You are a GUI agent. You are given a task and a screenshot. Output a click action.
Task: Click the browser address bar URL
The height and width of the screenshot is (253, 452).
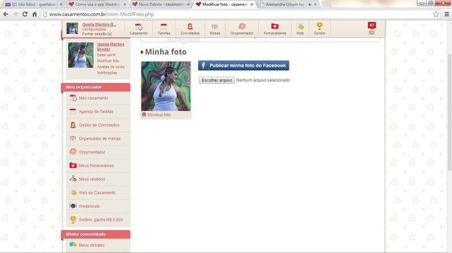pyautogui.click(x=101, y=14)
